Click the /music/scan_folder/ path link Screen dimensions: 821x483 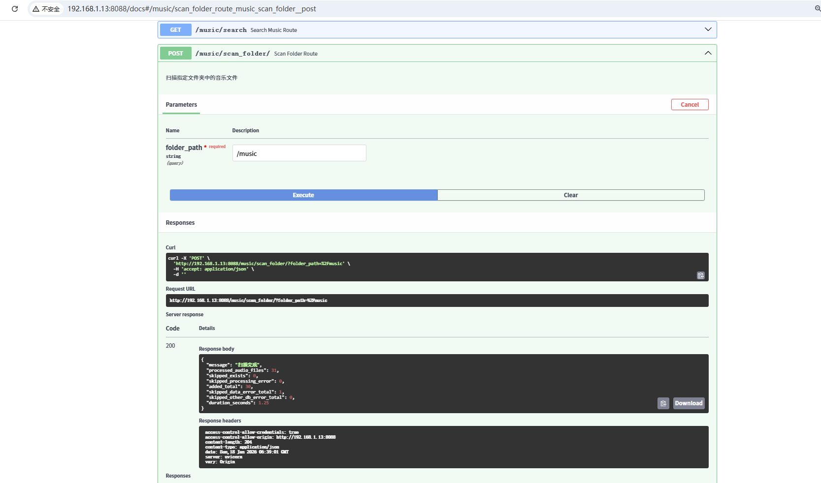(232, 54)
